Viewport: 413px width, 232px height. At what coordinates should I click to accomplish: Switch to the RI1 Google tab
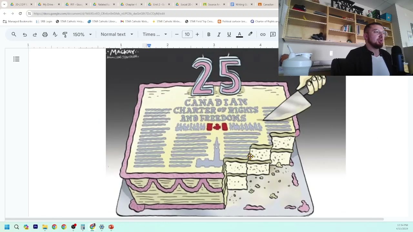(76, 5)
